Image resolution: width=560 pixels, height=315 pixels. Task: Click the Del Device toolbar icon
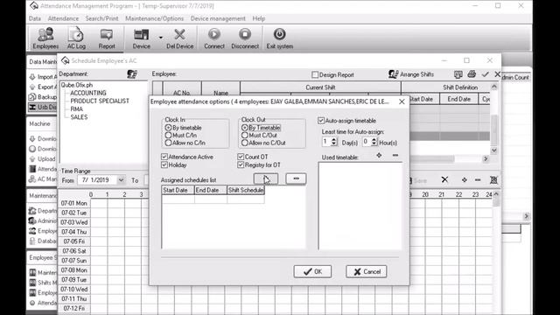[x=179, y=38]
